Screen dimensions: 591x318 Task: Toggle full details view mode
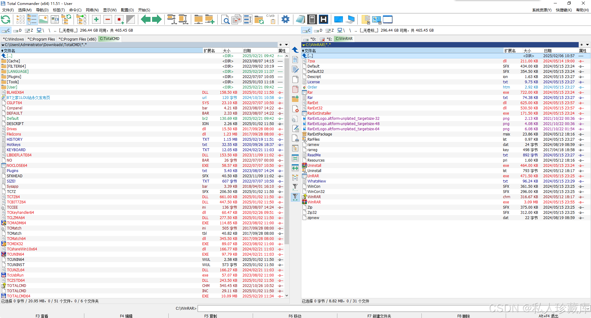(x=32, y=20)
